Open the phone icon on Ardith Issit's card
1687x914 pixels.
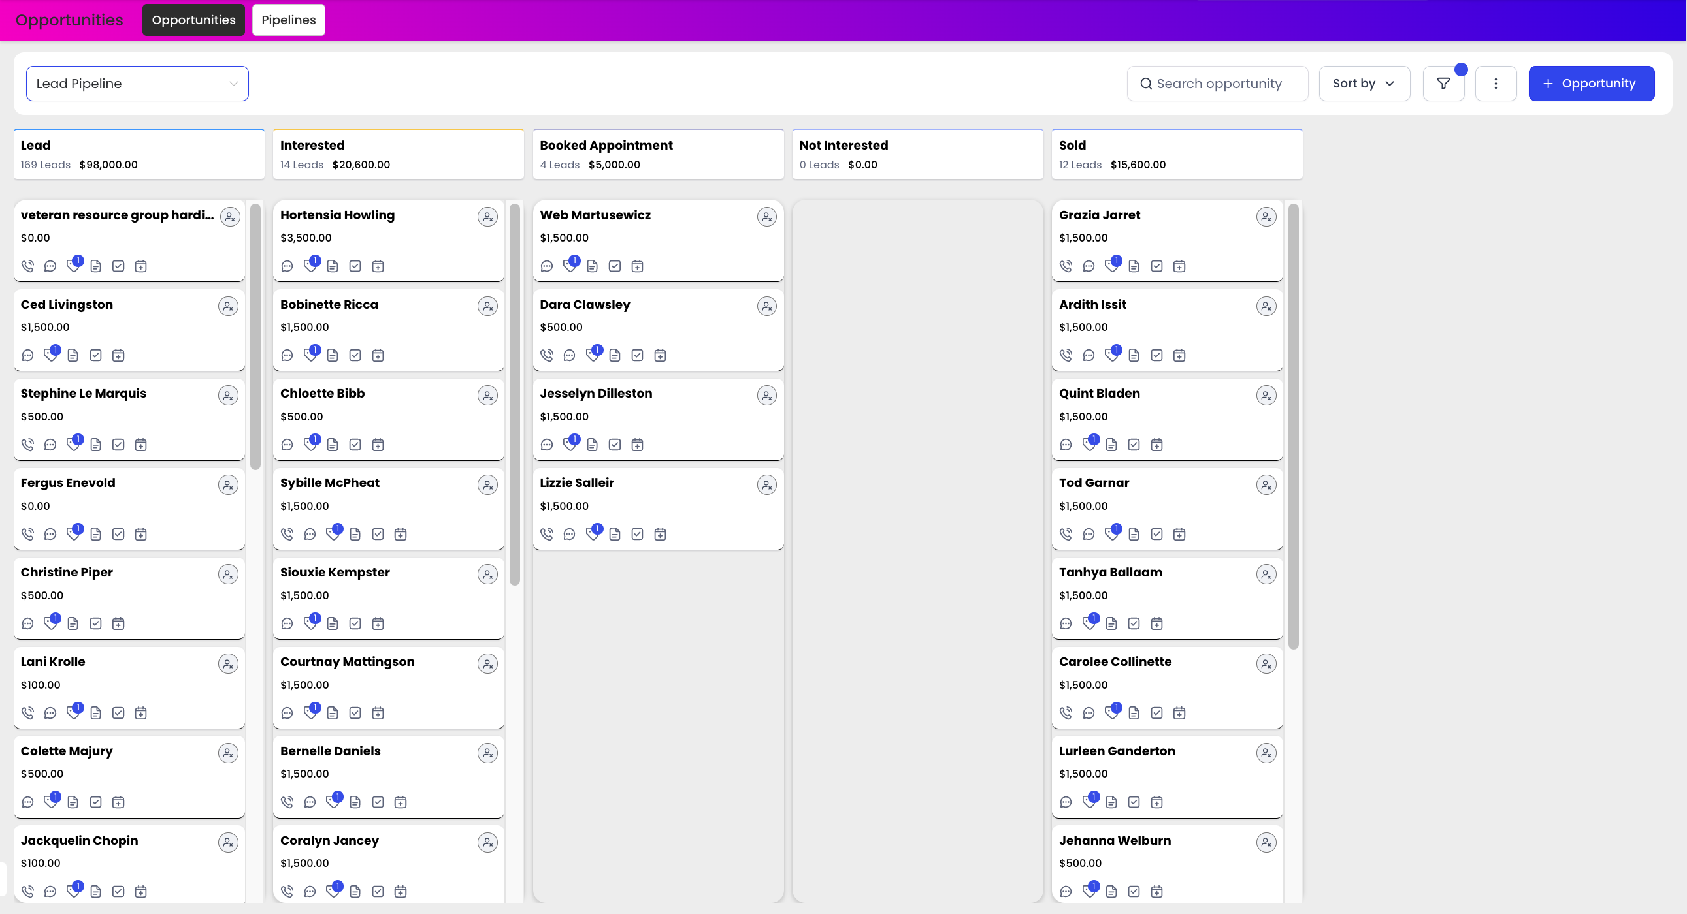click(x=1066, y=355)
